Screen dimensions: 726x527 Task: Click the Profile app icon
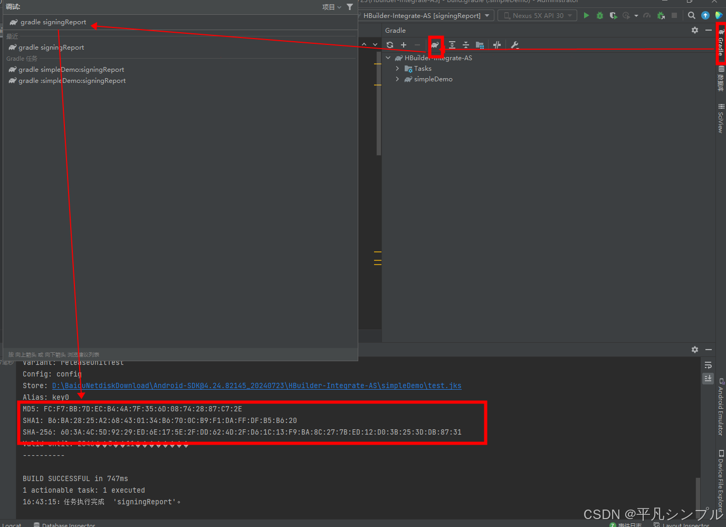(626, 15)
